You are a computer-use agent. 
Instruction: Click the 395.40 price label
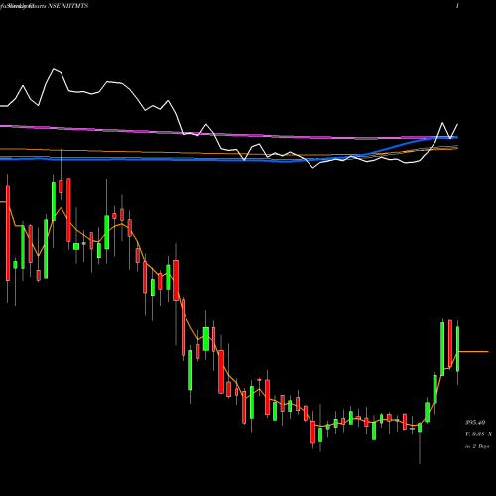tap(475, 423)
